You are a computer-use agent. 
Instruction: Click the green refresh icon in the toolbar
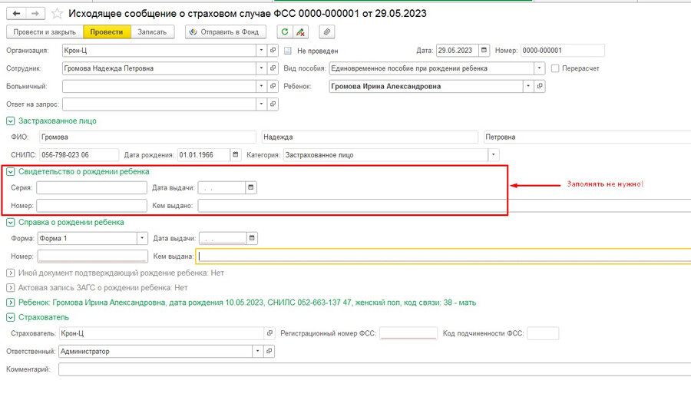[285, 31]
